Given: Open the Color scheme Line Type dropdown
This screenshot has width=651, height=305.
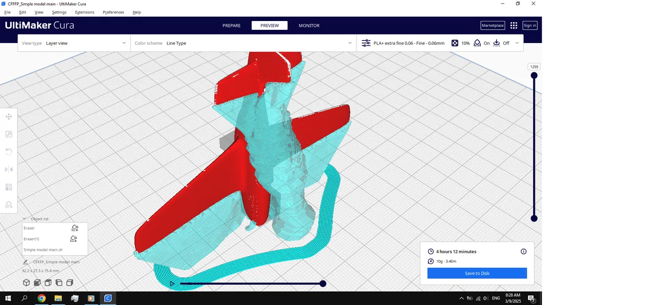Looking at the screenshot, I should (243, 43).
